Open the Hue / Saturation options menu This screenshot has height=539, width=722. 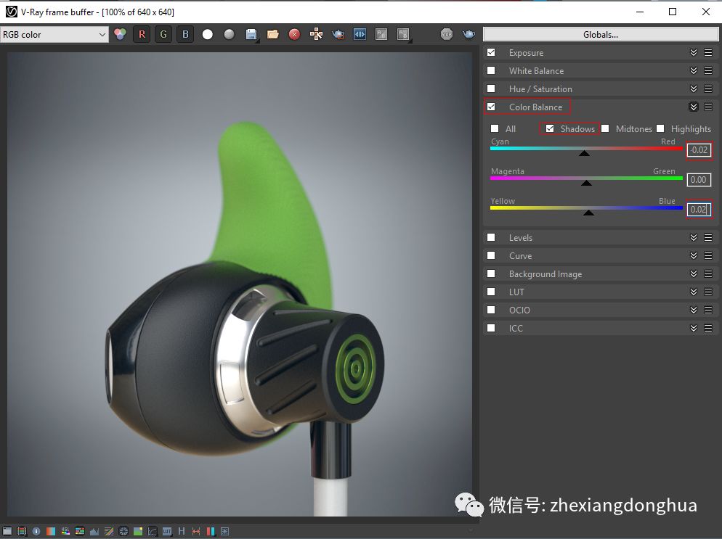(708, 89)
